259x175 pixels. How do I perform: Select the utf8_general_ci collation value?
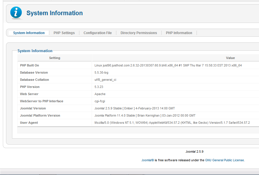pos(105,80)
